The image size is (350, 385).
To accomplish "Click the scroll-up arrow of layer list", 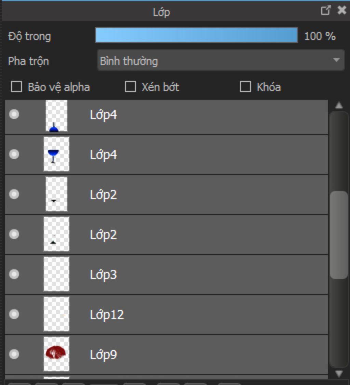I will point(339,105).
